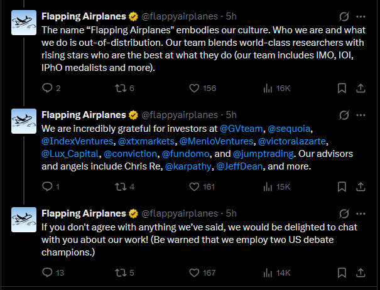Open Grok icon on the investors tweet
The width and height of the screenshot is (380, 290).
pyautogui.click(x=344, y=115)
